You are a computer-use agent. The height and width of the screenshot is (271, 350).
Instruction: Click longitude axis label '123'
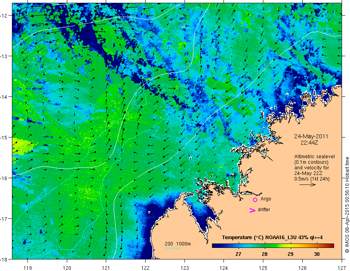pos(185,268)
